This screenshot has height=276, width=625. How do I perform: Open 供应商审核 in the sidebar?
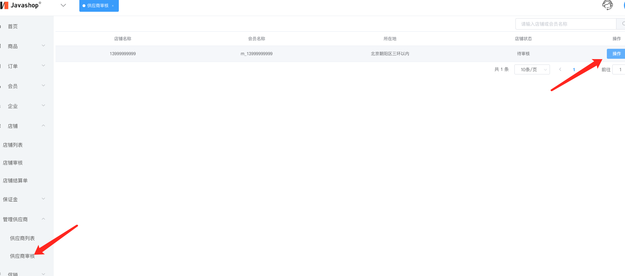click(22, 256)
